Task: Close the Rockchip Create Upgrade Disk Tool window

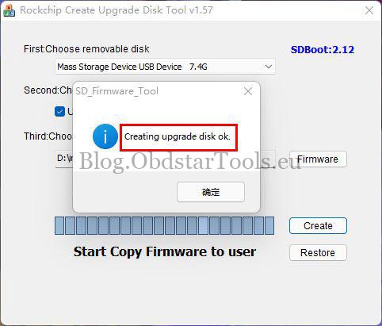Action: [369, 10]
